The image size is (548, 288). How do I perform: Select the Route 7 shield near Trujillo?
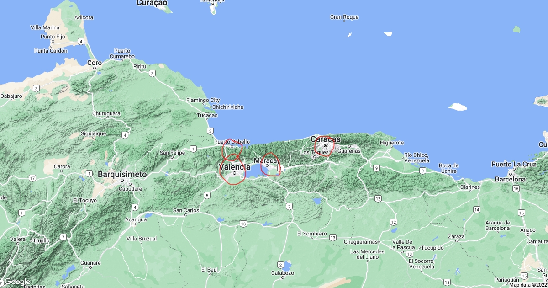[63, 236]
